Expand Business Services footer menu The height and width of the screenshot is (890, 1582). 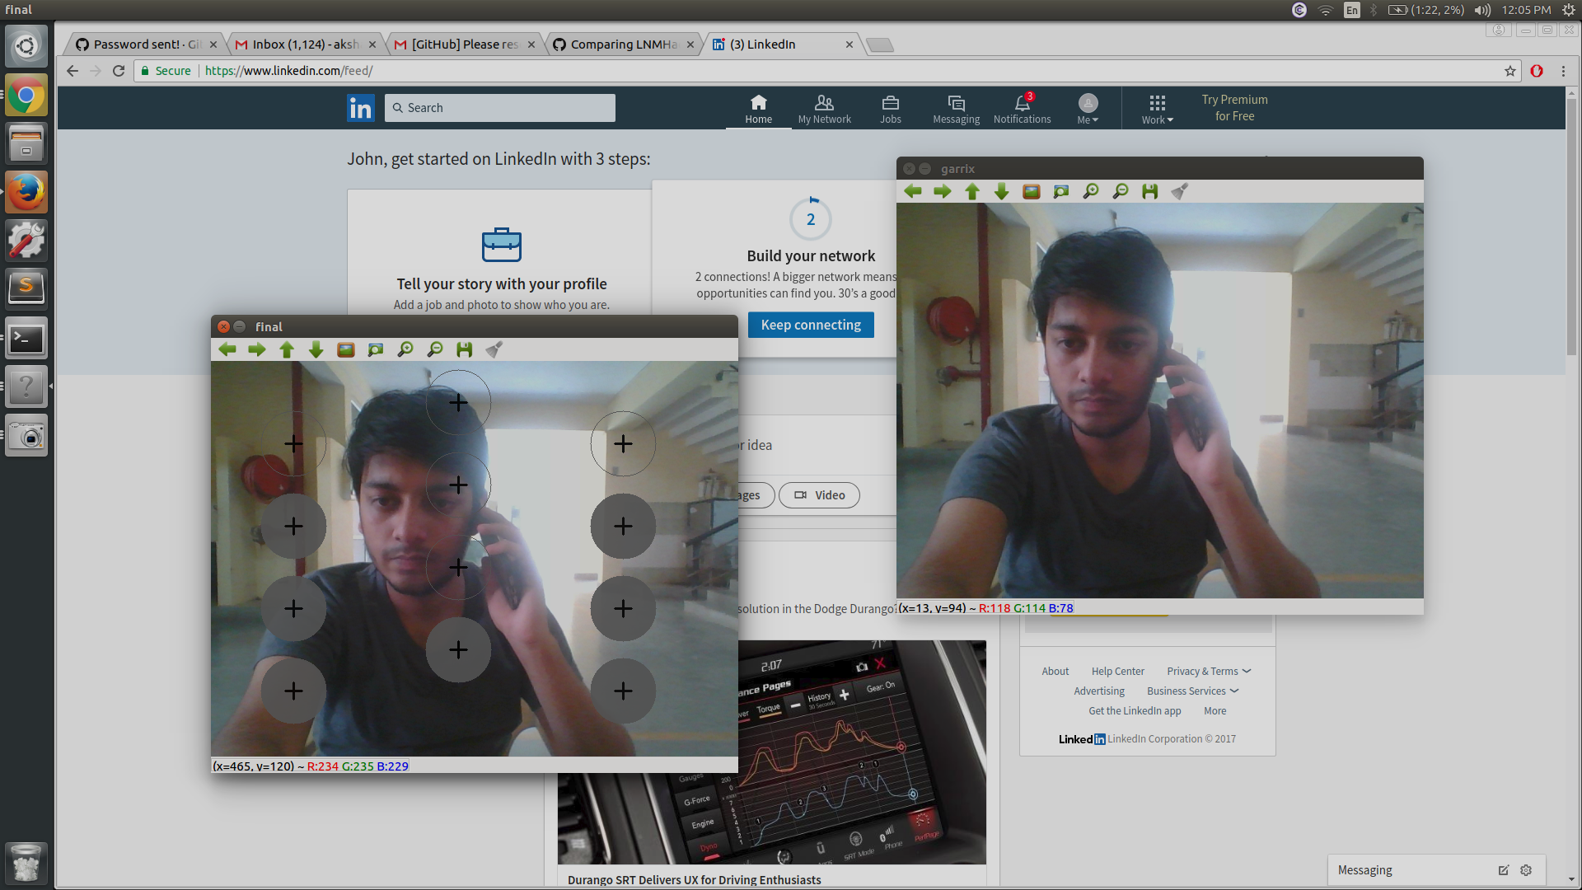point(1192,691)
